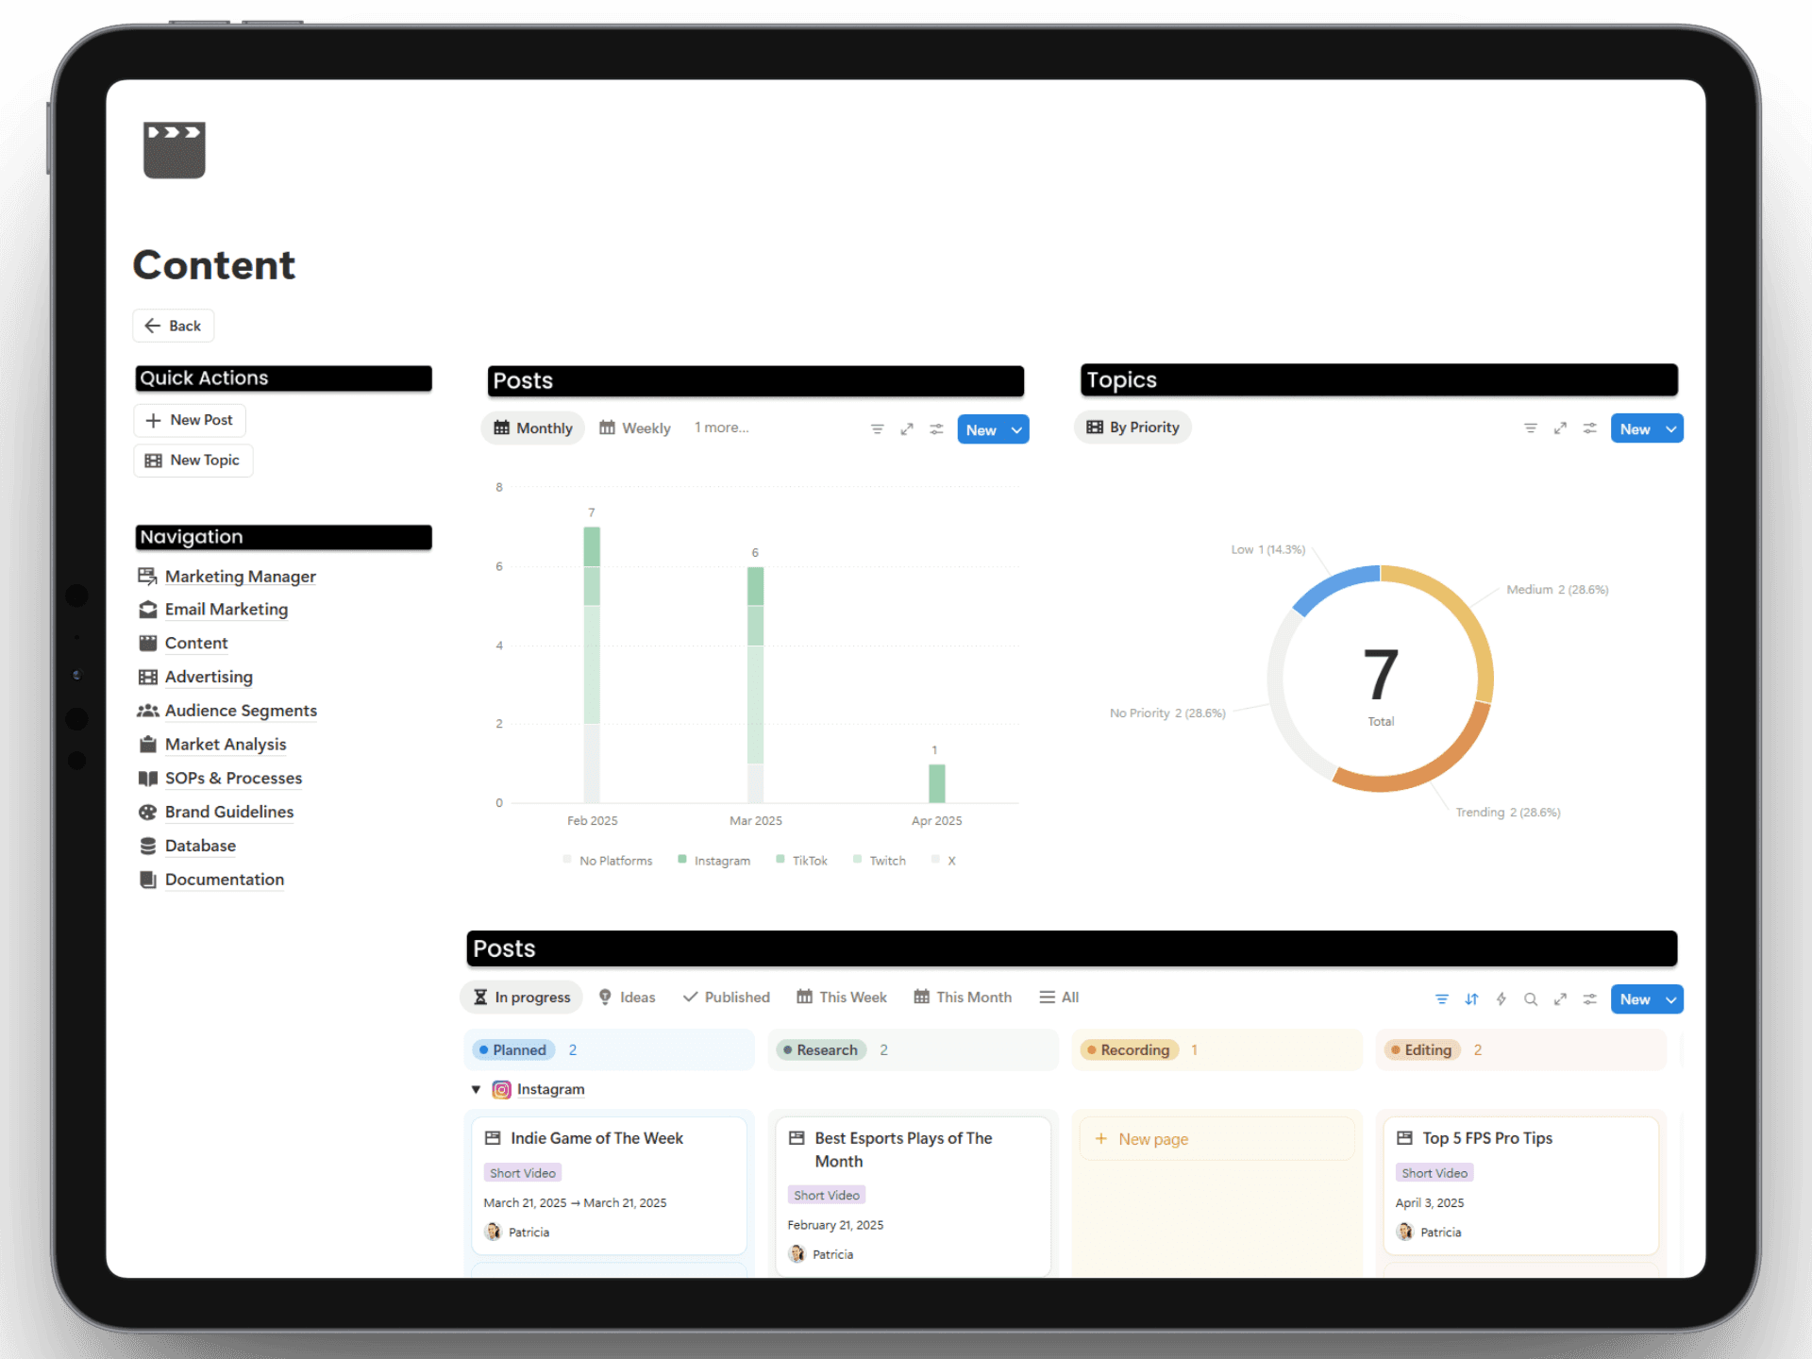Open view settings icon in Topics toolbar
This screenshot has width=1812, height=1359.
tap(1590, 428)
